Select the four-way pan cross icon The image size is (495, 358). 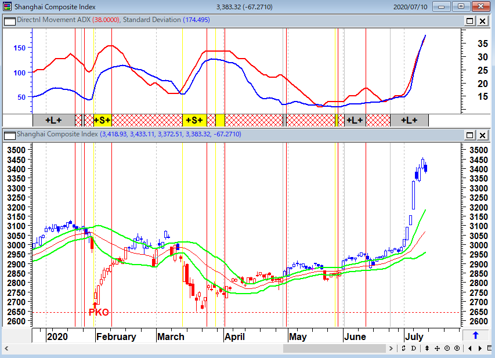point(437,348)
